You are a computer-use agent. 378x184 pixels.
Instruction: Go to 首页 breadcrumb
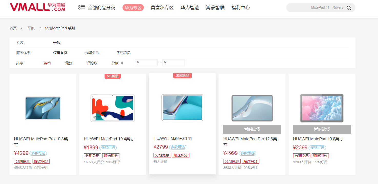[13, 28]
